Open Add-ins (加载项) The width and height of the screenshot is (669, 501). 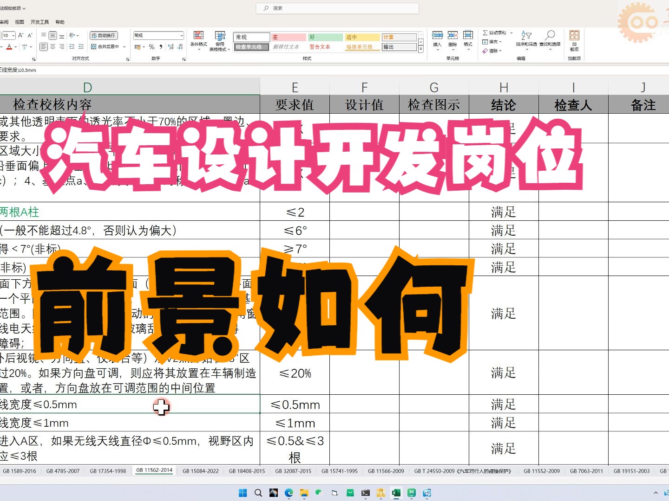tap(574, 41)
